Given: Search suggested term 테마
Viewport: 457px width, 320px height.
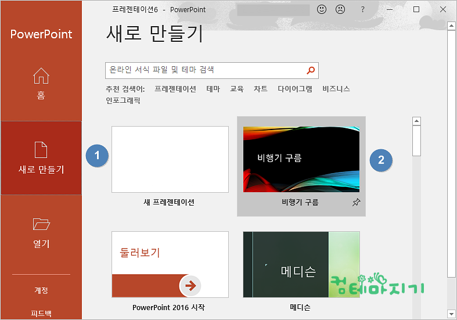Looking at the screenshot, I should (x=213, y=89).
